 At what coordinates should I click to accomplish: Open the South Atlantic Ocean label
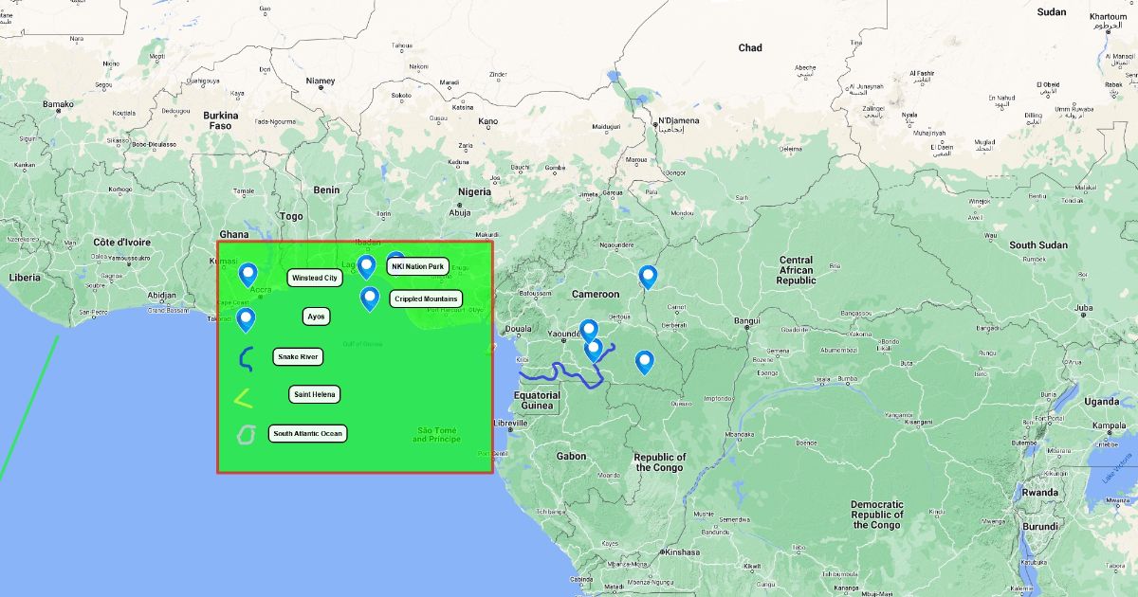[x=307, y=434]
